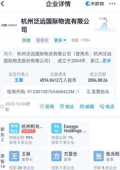
Task: Open shareholder 杭州和光... name
Action: tap(32, 126)
